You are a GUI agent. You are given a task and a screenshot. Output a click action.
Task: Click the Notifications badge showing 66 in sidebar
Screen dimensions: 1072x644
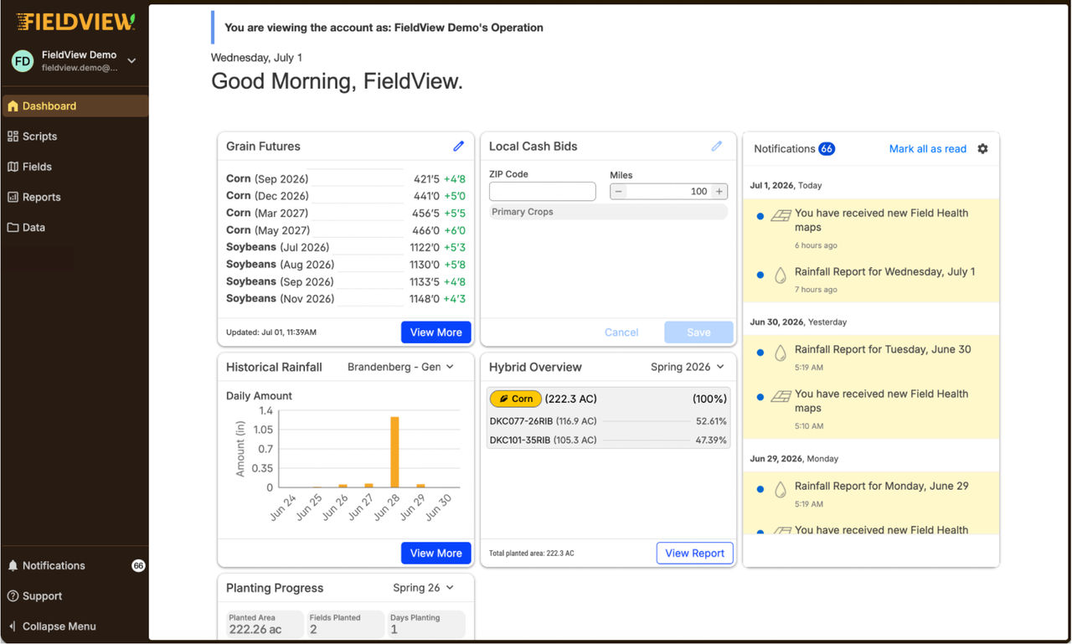pyautogui.click(x=138, y=565)
